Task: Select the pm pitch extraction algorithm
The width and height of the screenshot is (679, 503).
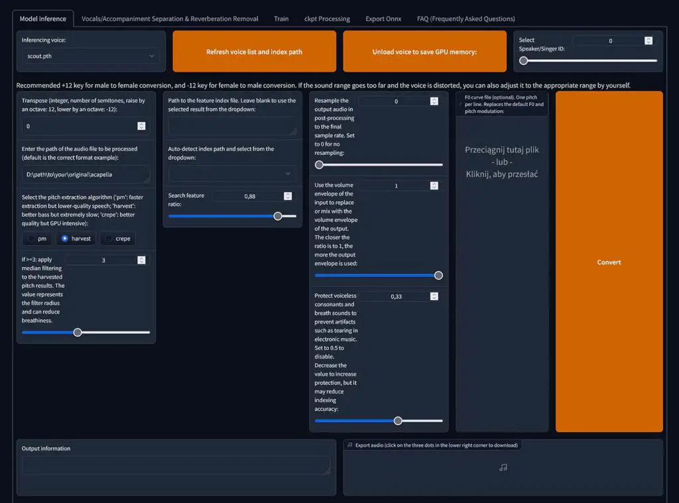Action: [37, 239]
